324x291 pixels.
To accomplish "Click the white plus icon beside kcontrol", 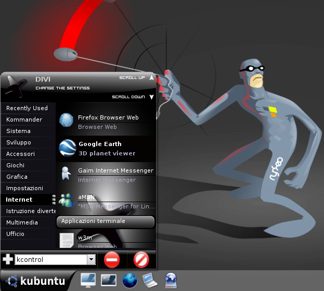I will pyautogui.click(x=8, y=259).
